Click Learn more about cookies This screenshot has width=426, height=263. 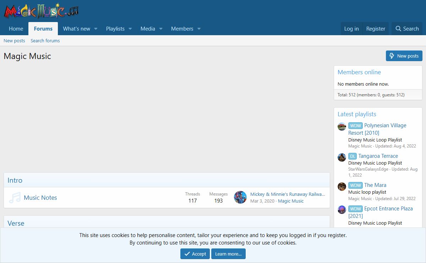coord(228,254)
